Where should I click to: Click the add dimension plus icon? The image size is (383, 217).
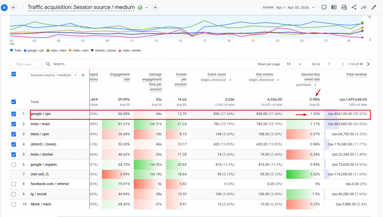[83, 75]
